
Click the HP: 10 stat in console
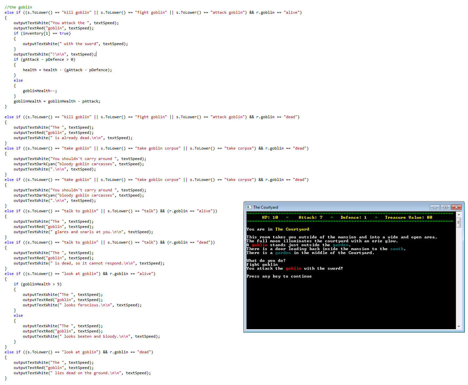pos(270,217)
